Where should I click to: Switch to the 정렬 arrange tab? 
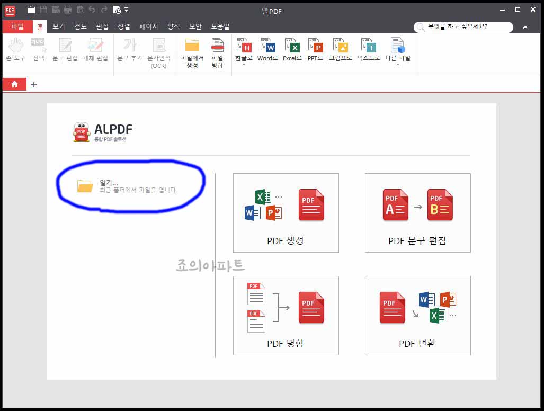click(124, 26)
